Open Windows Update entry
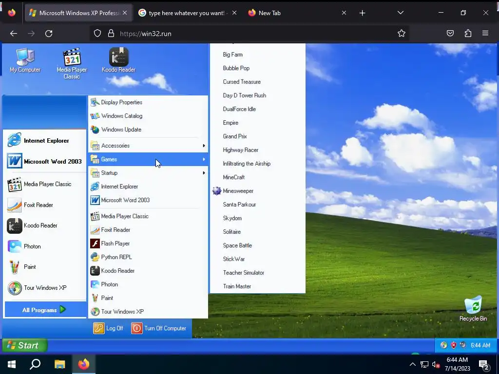The height and width of the screenshot is (374, 499). pyautogui.click(x=148, y=130)
